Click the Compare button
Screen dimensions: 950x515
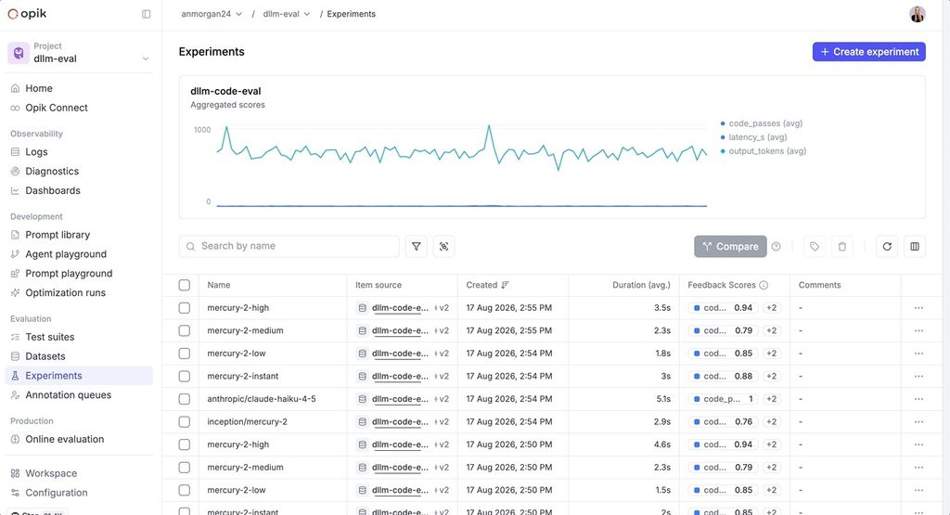(730, 247)
